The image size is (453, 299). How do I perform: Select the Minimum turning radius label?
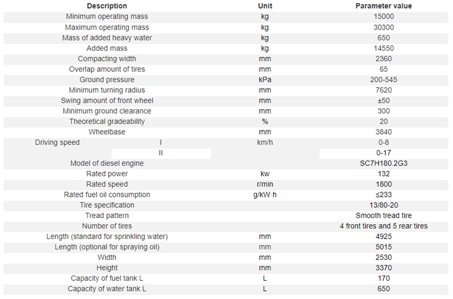107,90
